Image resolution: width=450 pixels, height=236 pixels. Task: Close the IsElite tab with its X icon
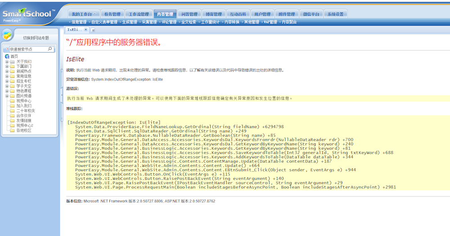86,30
